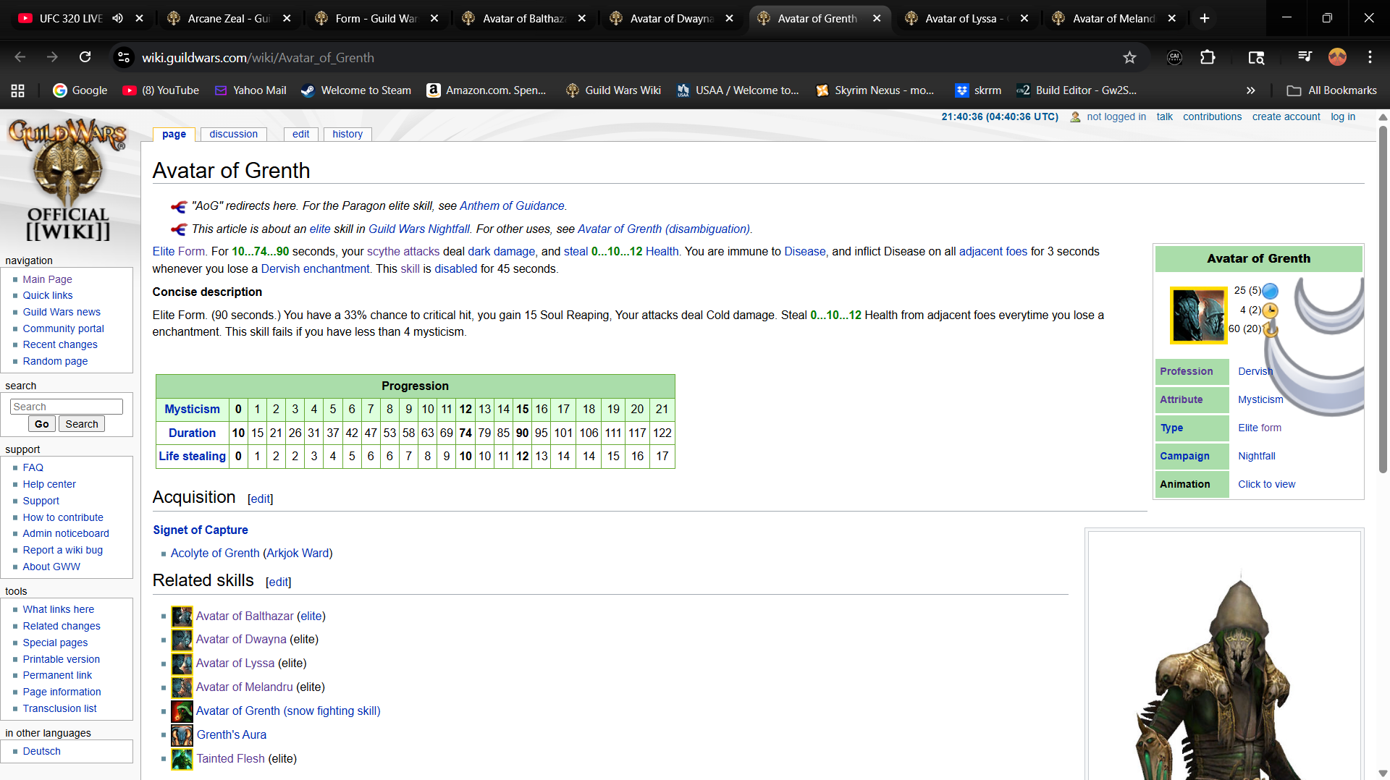Screen dimensions: 1390x780
Task: Click the Grenth's Aura skill icon
Action: [182, 735]
